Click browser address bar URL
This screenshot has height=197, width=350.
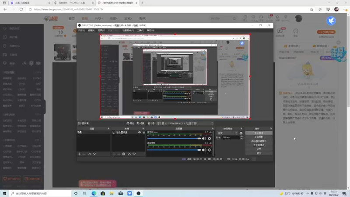(x=69, y=9)
